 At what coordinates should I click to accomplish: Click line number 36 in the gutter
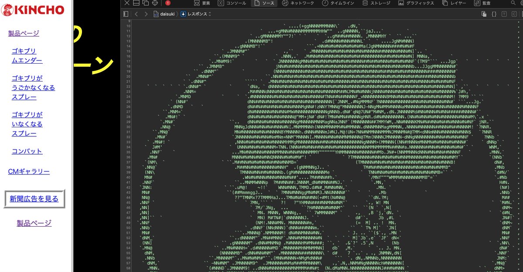(128, 157)
